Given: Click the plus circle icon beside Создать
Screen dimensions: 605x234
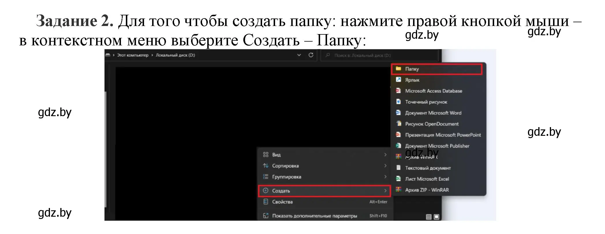Looking at the screenshot, I should tap(266, 191).
